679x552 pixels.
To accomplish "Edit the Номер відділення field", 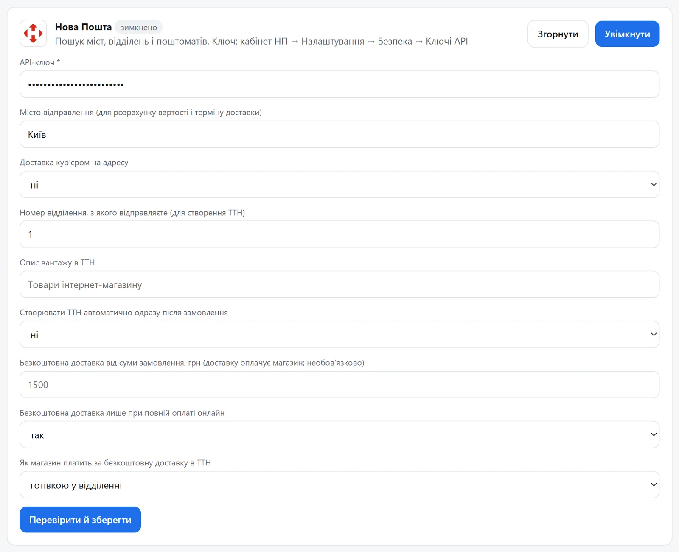I will (x=339, y=234).
